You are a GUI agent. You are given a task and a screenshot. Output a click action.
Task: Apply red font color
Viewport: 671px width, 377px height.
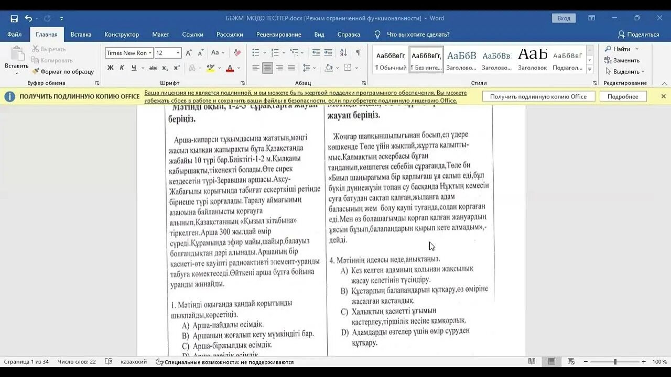230,68
